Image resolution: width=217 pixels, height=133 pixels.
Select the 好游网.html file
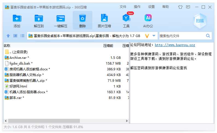[66, 86]
